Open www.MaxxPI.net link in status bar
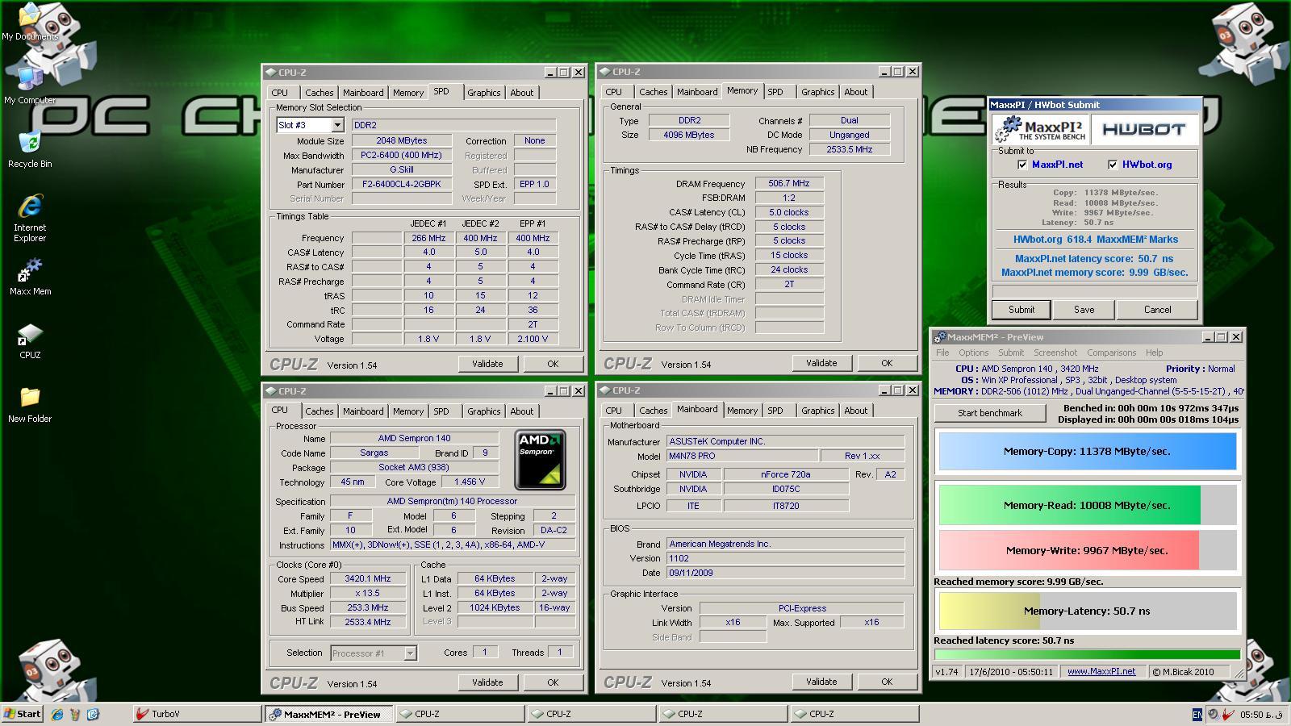The width and height of the screenshot is (1291, 726). click(1101, 671)
